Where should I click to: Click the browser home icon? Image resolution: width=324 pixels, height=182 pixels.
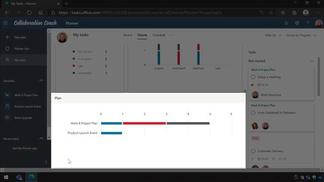(40, 13)
